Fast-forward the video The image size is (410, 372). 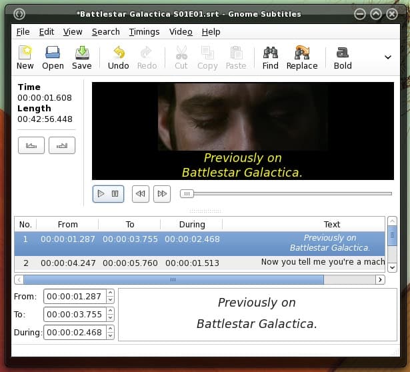(162, 194)
